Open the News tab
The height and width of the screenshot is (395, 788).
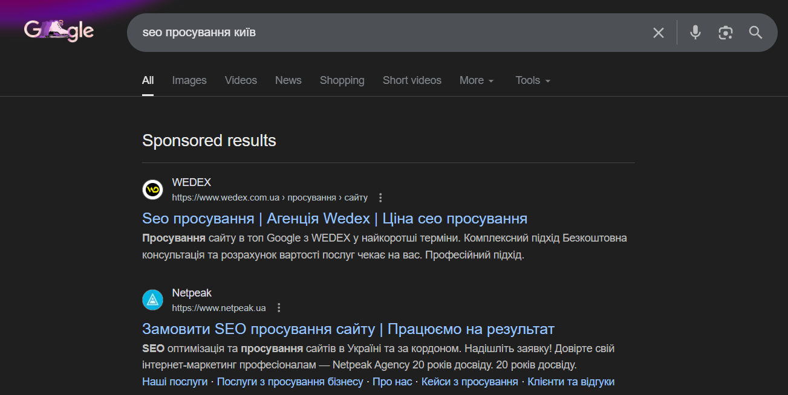click(x=288, y=80)
